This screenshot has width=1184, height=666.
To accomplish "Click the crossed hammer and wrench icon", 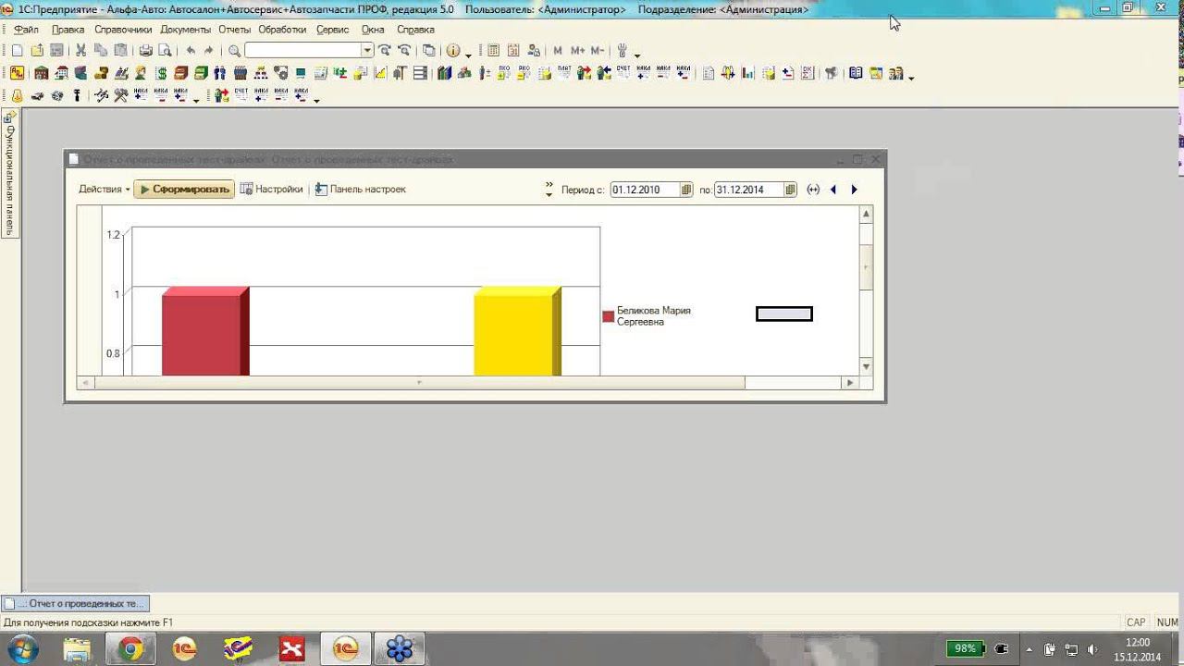I will tap(120, 95).
